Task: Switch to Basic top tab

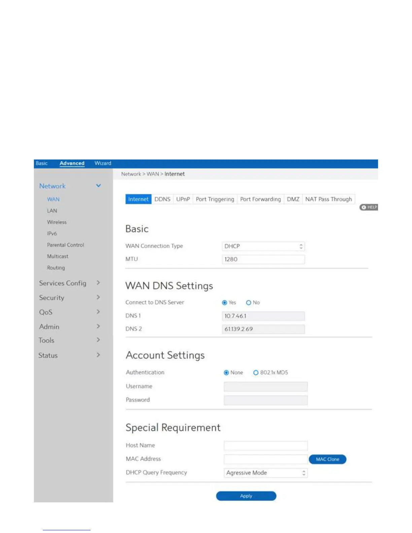Action: pos(42,163)
